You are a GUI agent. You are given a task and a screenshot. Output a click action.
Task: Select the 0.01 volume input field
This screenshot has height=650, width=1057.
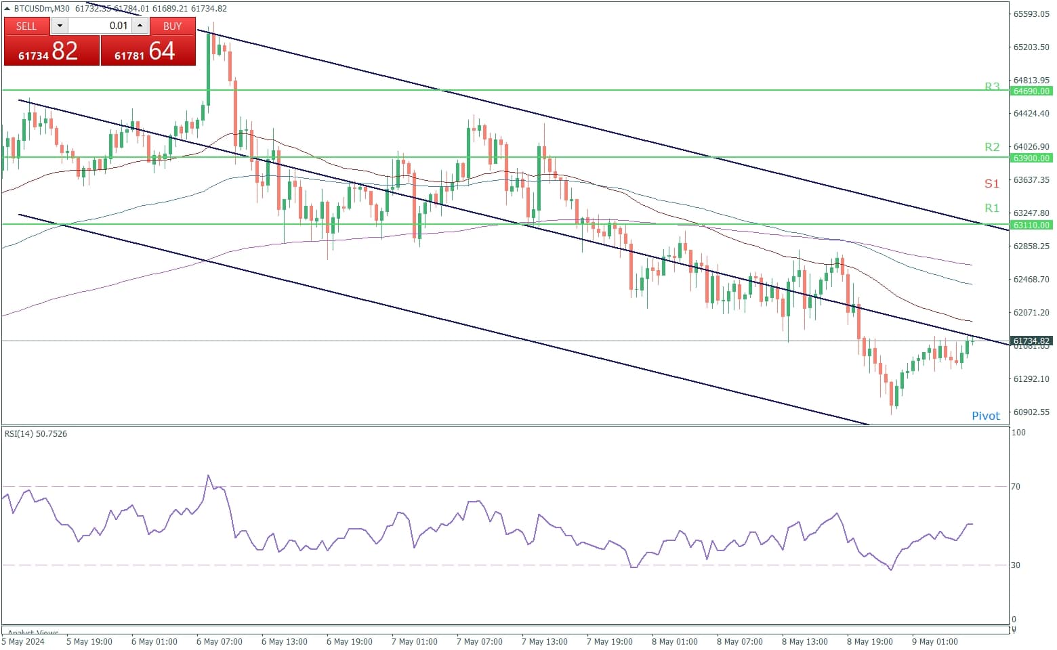tap(100, 26)
